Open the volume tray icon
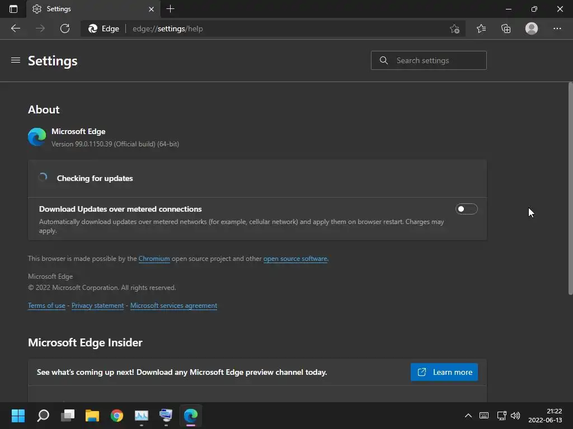Screen dimensions: 573x429 [515, 416]
